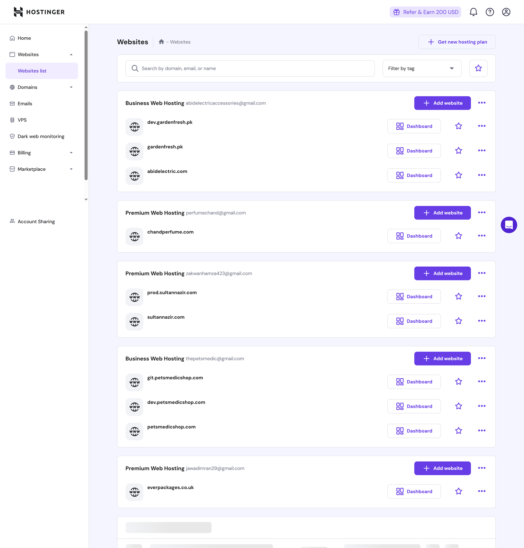
Task: Open more options for sultannazir.com
Action: 482,321
